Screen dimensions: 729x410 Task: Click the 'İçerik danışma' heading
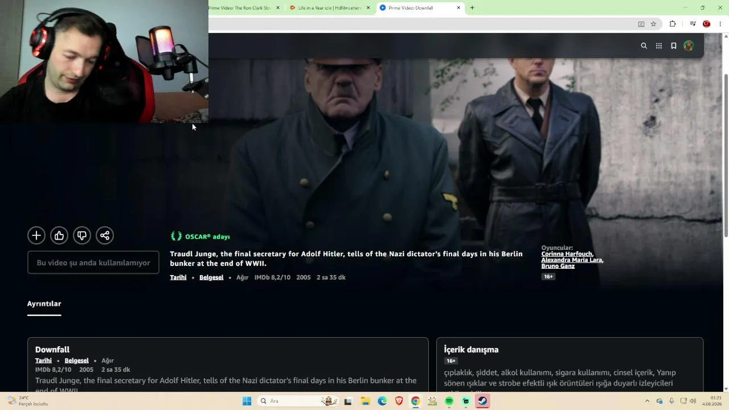[472, 350]
